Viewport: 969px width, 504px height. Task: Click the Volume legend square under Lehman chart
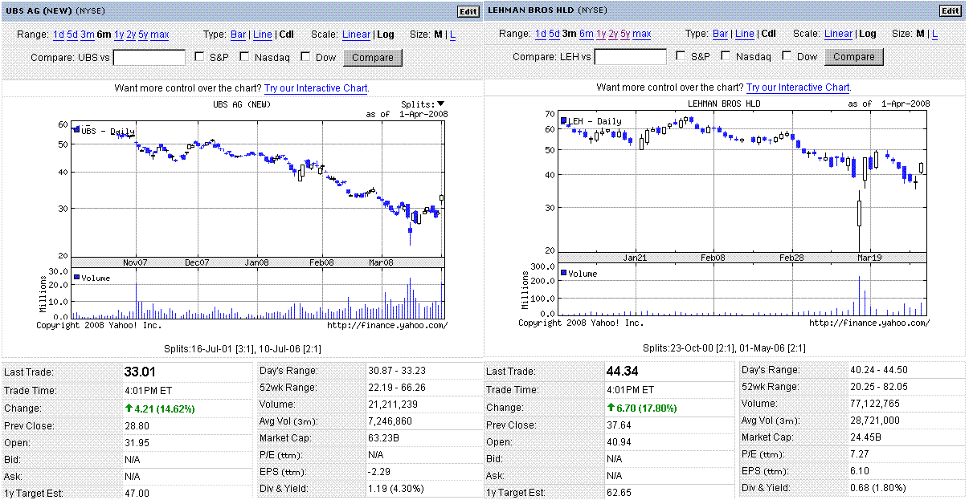point(564,273)
